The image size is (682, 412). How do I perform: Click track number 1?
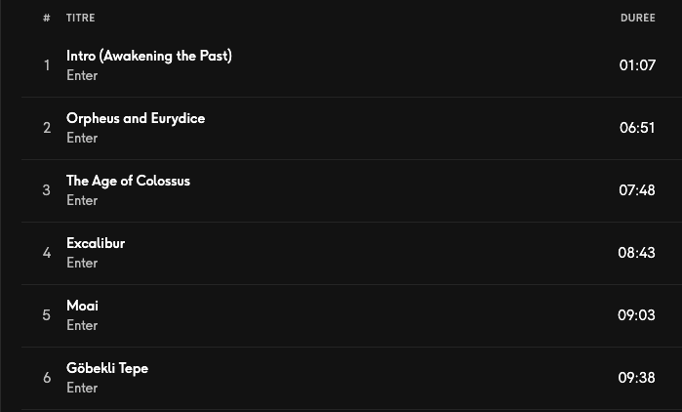coord(46,65)
